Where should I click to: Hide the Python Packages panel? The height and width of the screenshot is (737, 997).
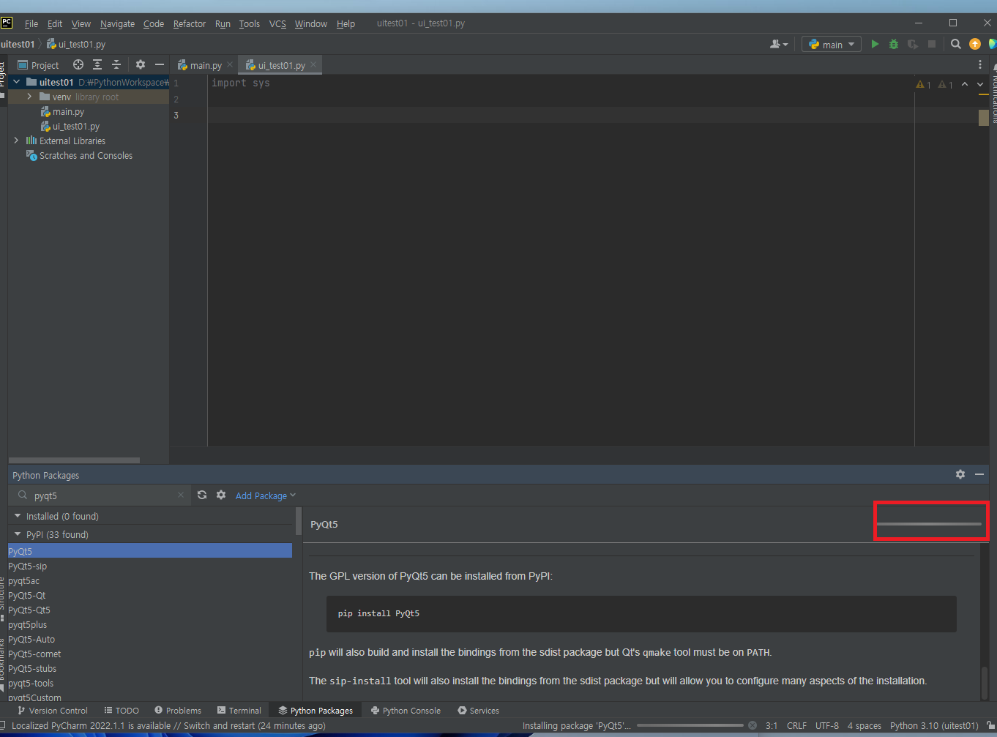979,474
